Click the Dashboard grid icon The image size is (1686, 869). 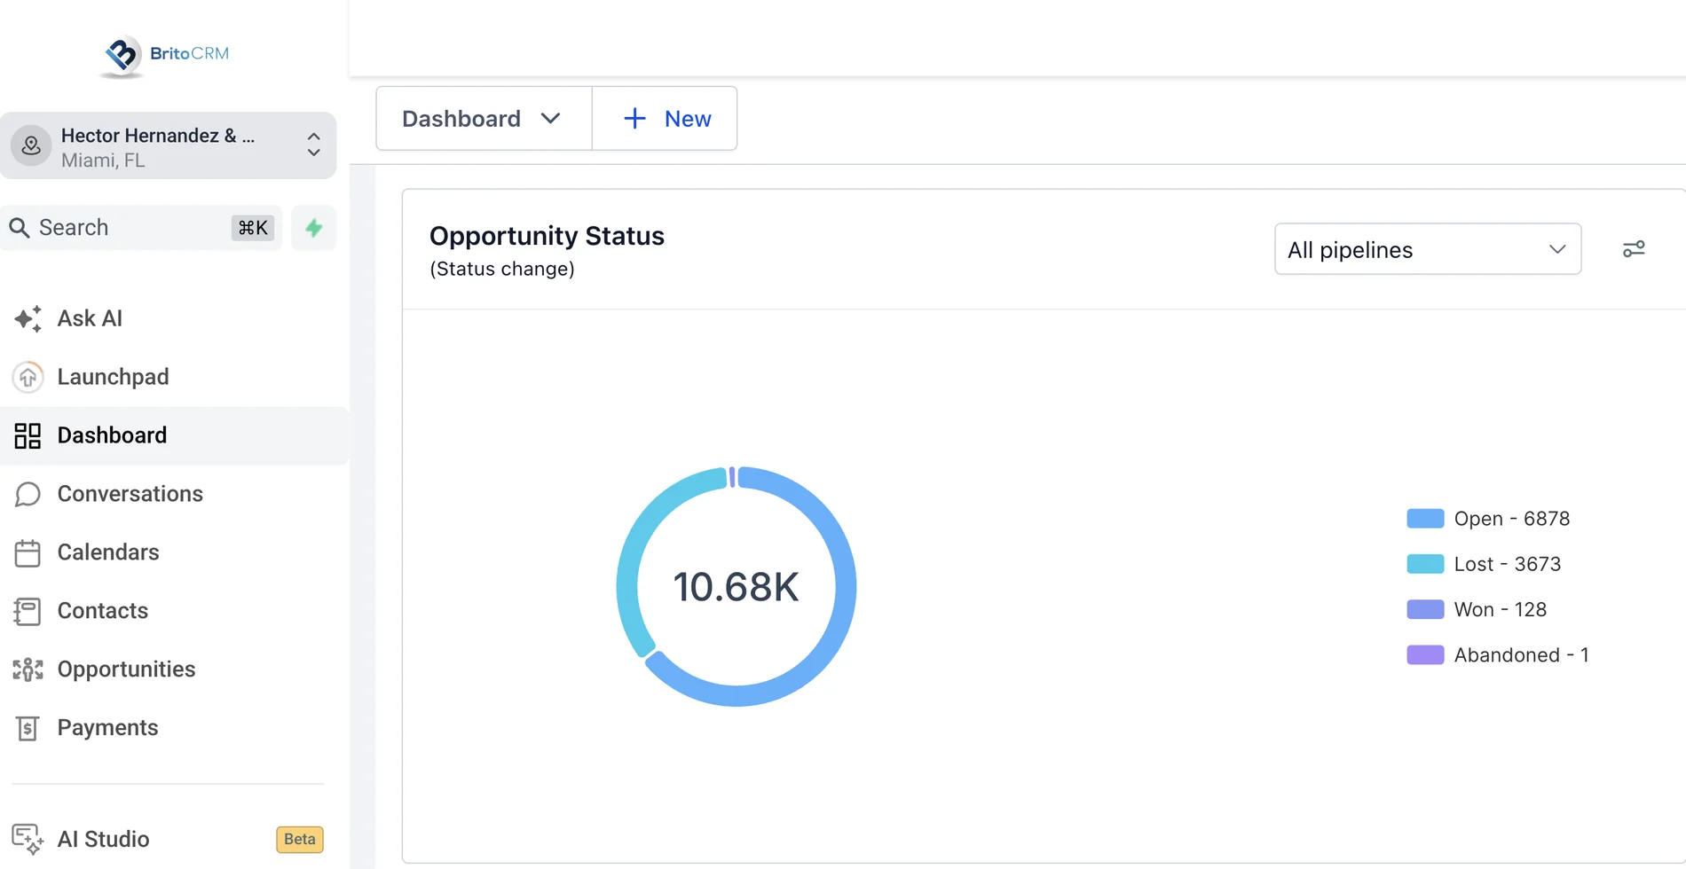coord(28,435)
